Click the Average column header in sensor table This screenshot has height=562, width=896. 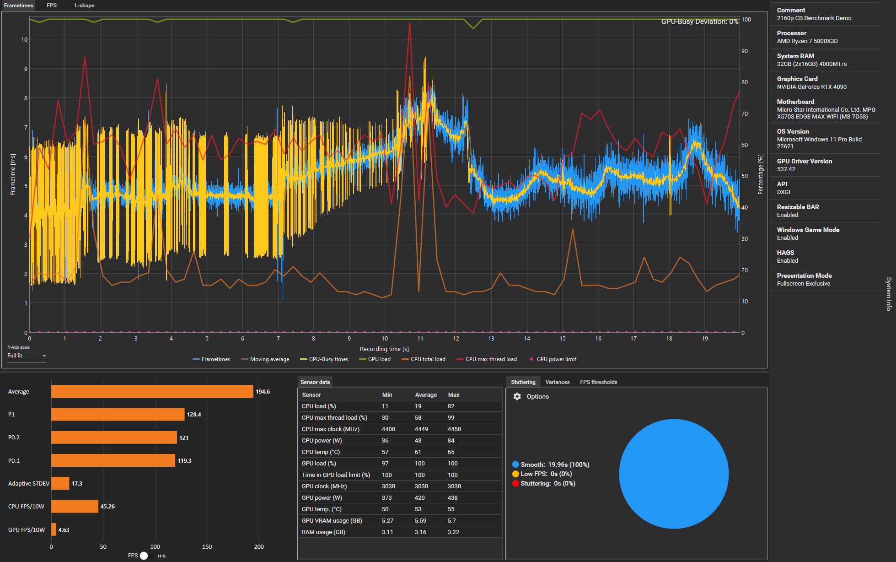click(x=426, y=395)
